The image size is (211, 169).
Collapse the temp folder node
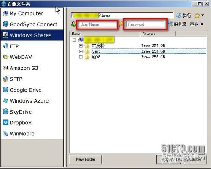click(81, 51)
